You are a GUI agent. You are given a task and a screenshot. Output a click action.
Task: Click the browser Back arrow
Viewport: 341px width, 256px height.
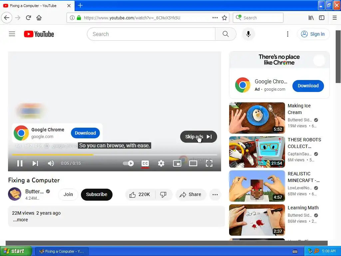tap(7, 18)
